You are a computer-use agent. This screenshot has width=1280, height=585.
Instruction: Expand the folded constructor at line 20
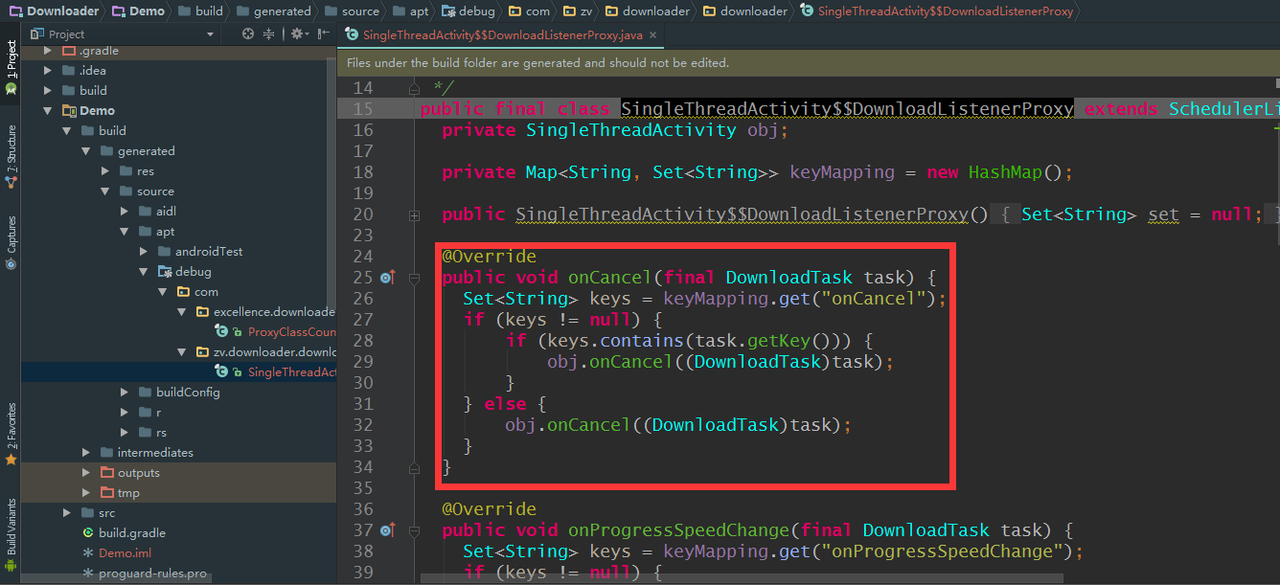point(415,215)
